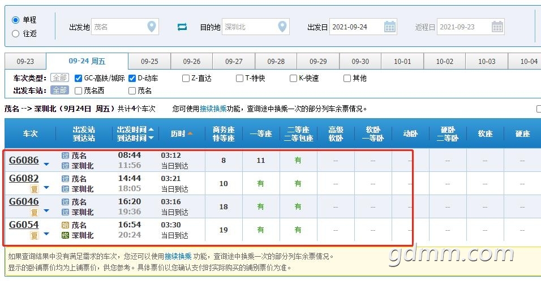The image size is (541, 289).
Task: Open train G6054 number link
Action: 24,225
